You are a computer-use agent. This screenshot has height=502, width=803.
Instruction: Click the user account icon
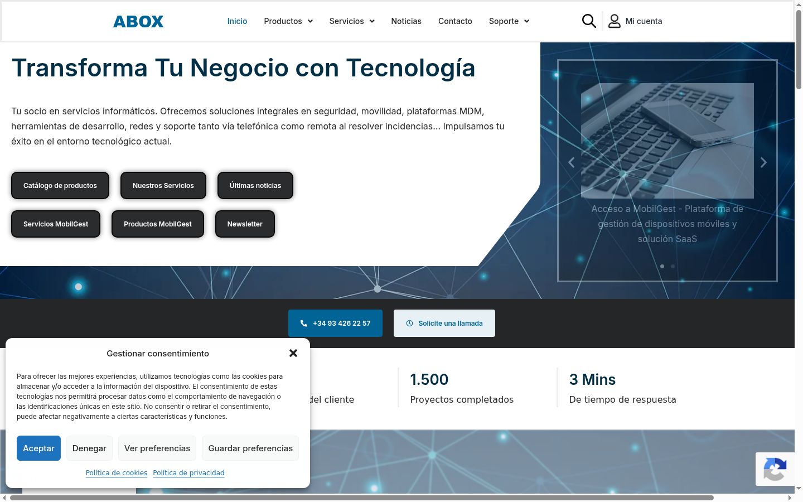615,21
